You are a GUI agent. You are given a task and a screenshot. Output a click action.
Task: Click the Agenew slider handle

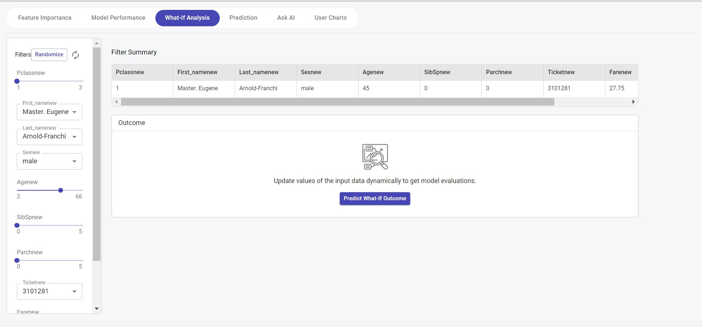click(x=61, y=190)
